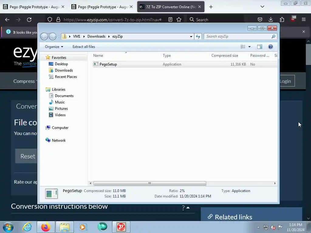311x233 pixels.
Task: Click the Search ezyZip input field
Action: (x=238, y=36)
